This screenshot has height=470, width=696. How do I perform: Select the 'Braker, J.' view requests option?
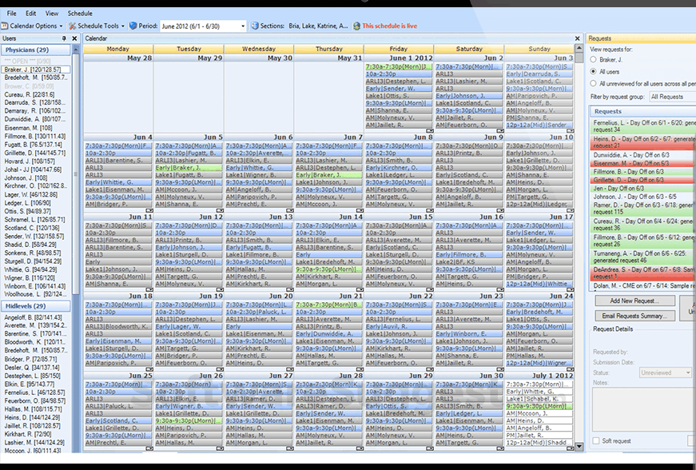594,59
